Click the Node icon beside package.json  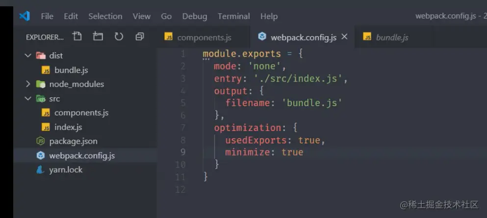(41, 141)
